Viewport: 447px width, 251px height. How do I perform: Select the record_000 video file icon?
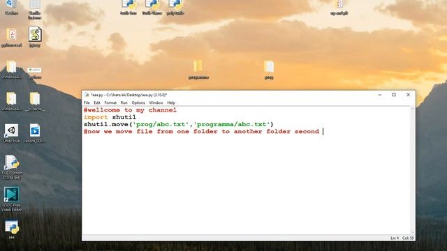(34, 133)
